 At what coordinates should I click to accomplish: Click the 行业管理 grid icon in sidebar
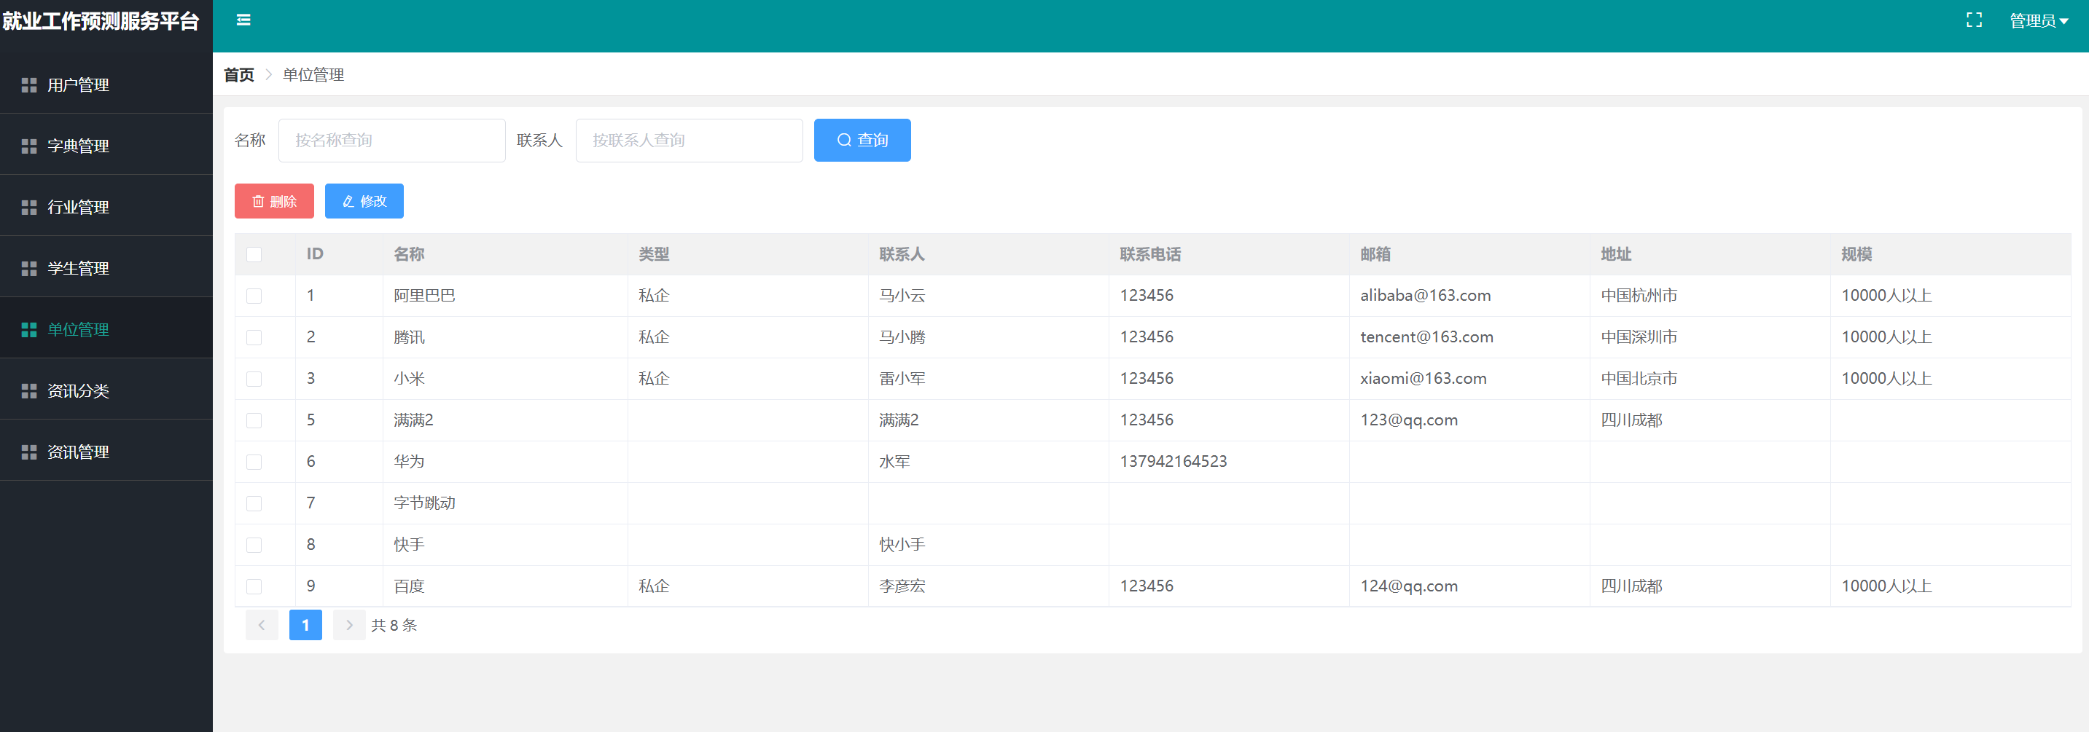pyautogui.click(x=29, y=207)
